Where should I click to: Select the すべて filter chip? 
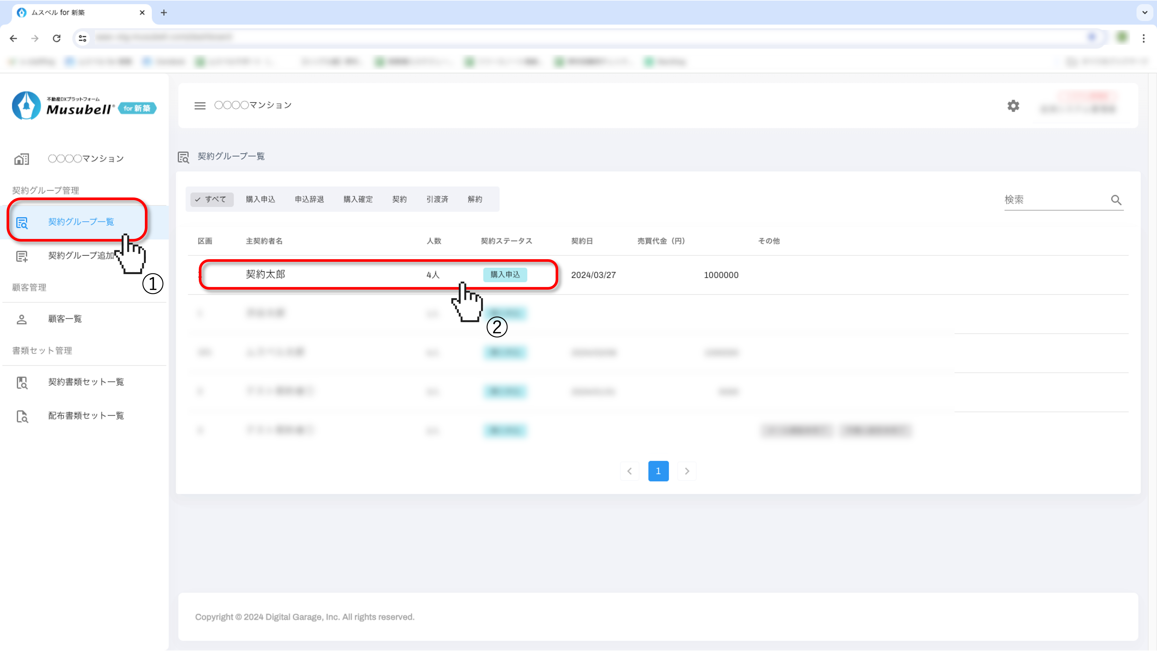tap(212, 199)
